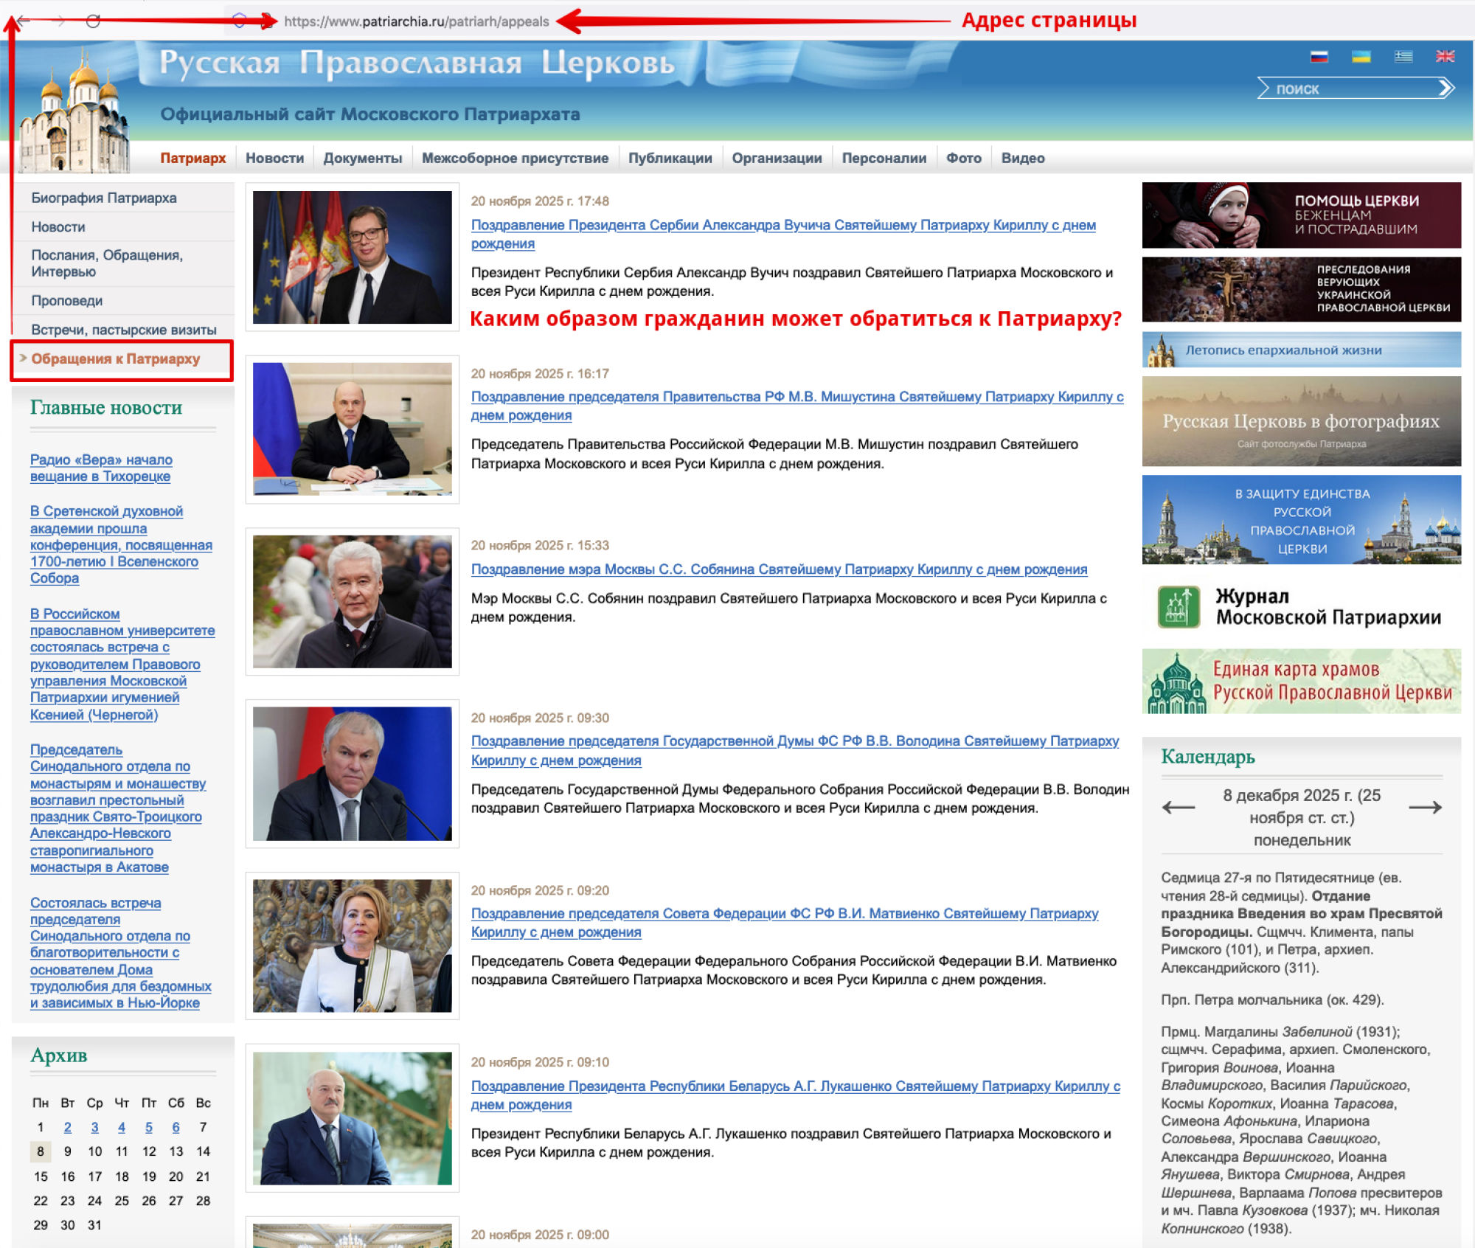Go to previous calendar day arrow

(x=1178, y=808)
